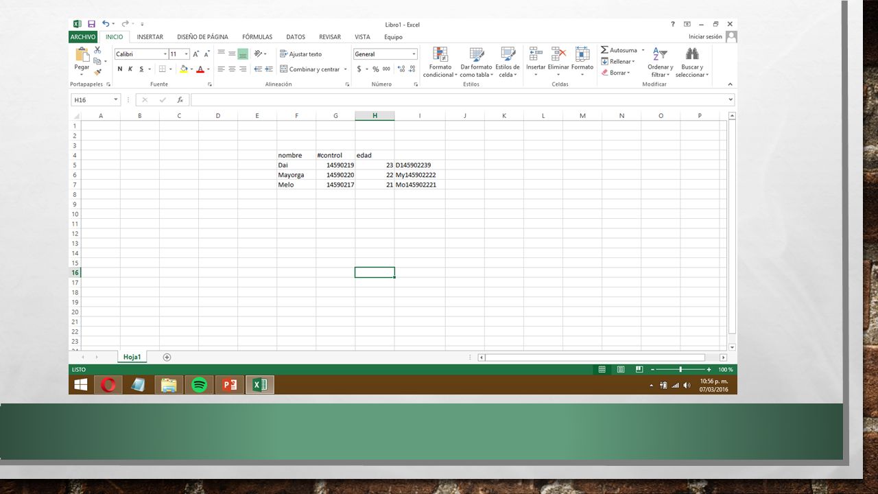Open Spotify from the taskbar

click(x=200, y=385)
